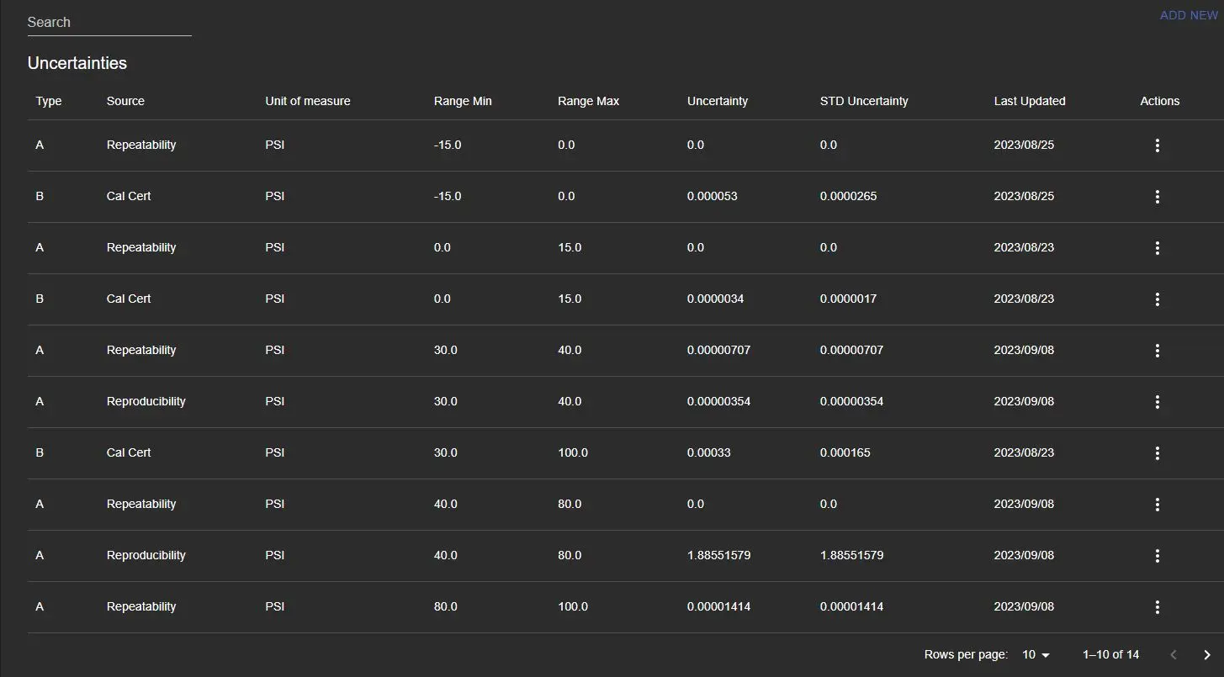Image resolution: width=1224 pixels, height=677 pixels.
Task: Select the 0.0000034 uncertainty value
Action: [716, 299]
